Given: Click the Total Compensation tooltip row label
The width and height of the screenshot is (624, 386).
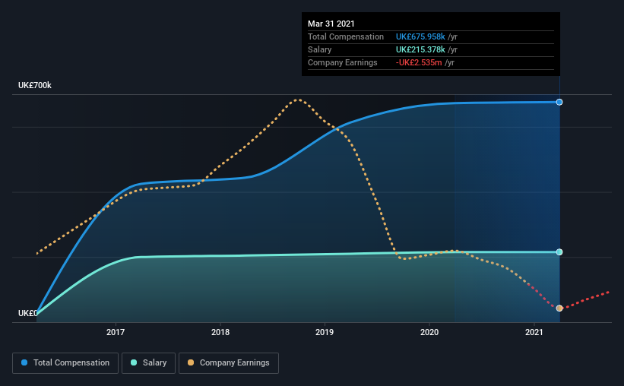Looking at the screenshot, I should (x=346, y=36).
